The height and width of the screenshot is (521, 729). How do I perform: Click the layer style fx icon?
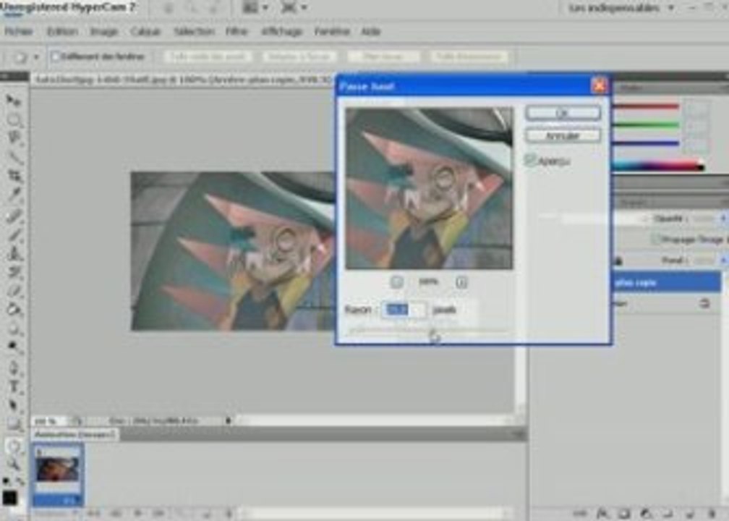[602, 513]
